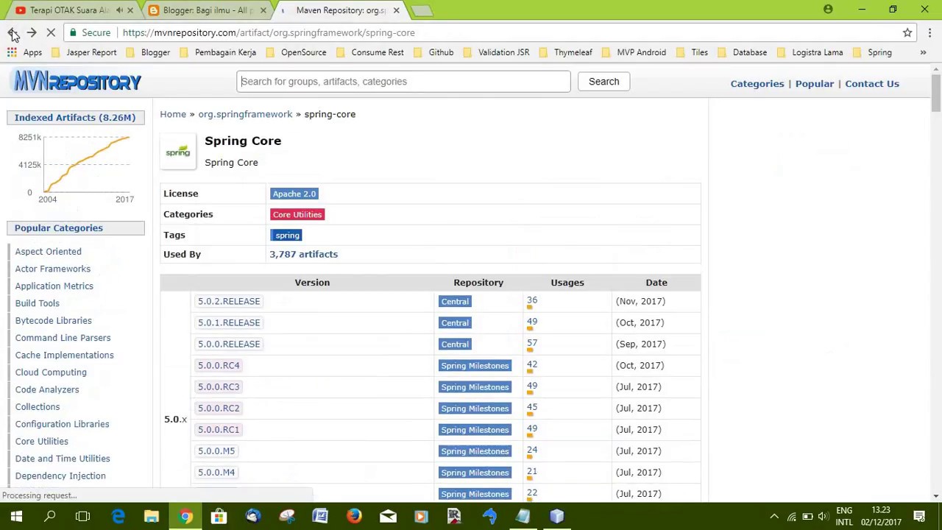This screenshot has width=942, height=530.
Task: Open version 5.0.1.RELEASE
Action: pyautogui.click(x=229, y=322)
